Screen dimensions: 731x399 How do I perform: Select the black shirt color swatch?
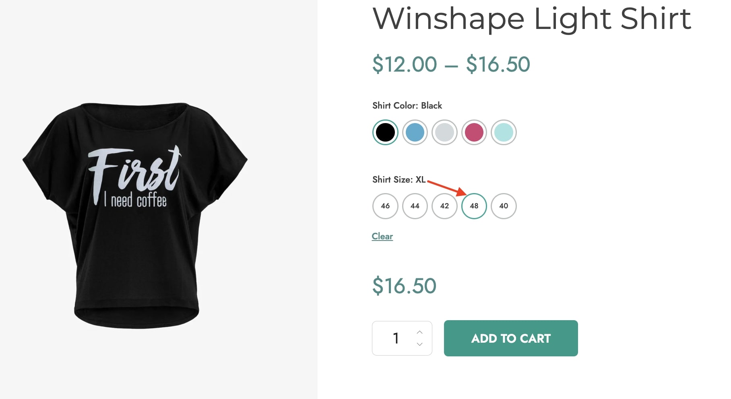click(x=385, y=132)
